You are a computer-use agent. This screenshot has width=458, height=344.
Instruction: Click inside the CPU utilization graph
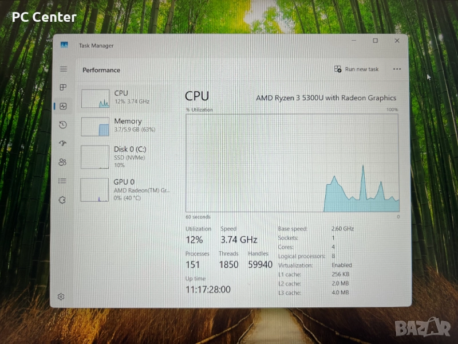(x=292, y=163)
